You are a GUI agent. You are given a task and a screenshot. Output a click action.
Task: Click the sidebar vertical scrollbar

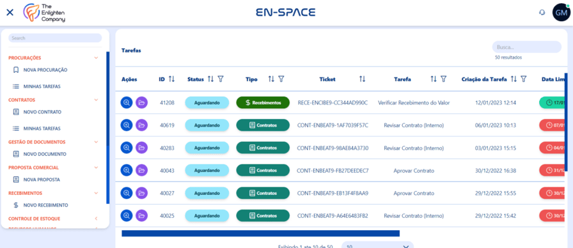click(x=107, y=127)
